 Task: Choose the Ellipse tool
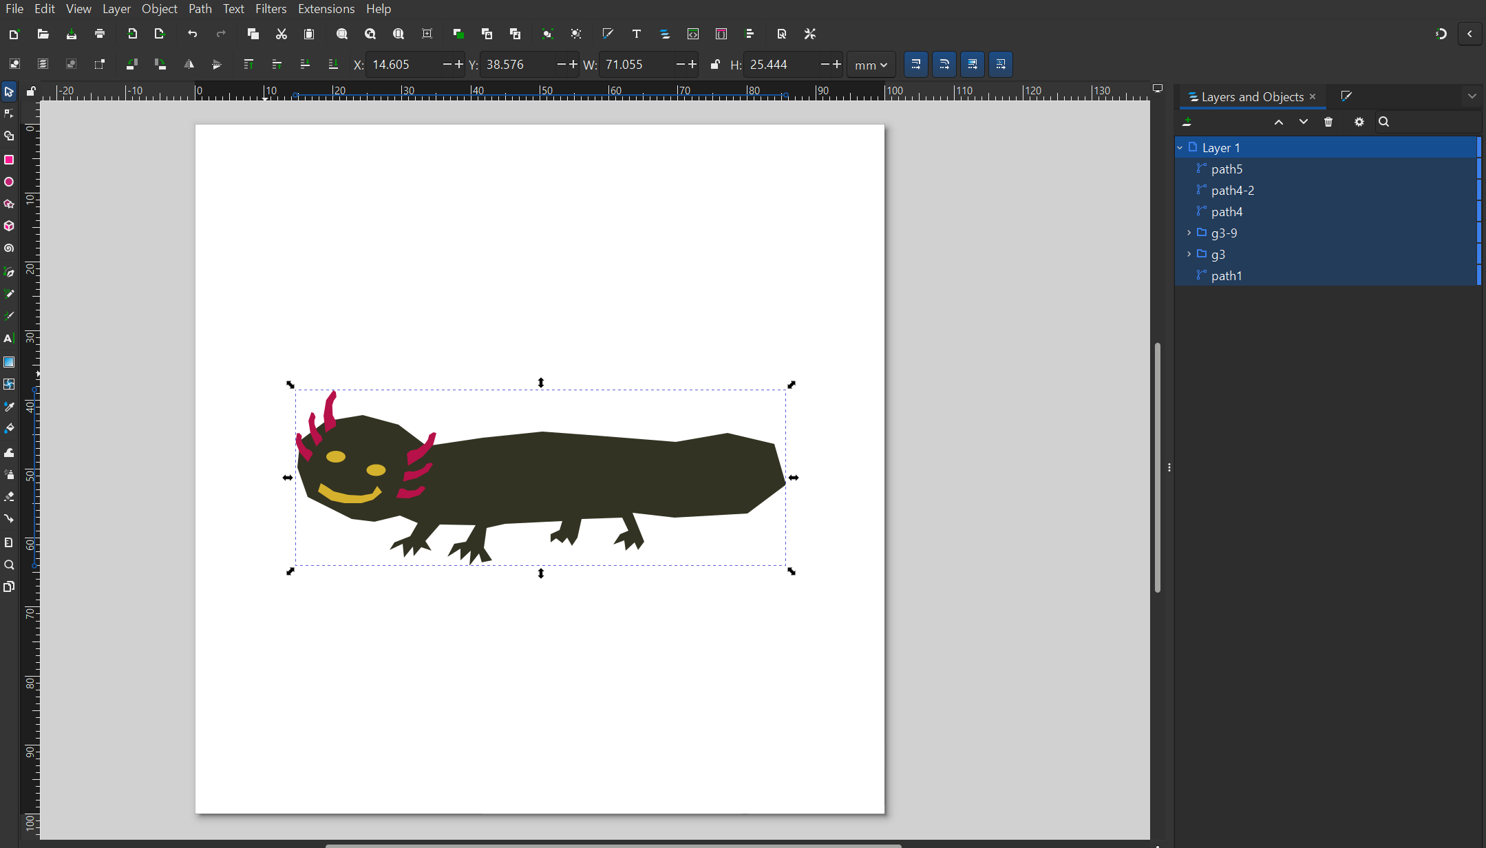9,182
